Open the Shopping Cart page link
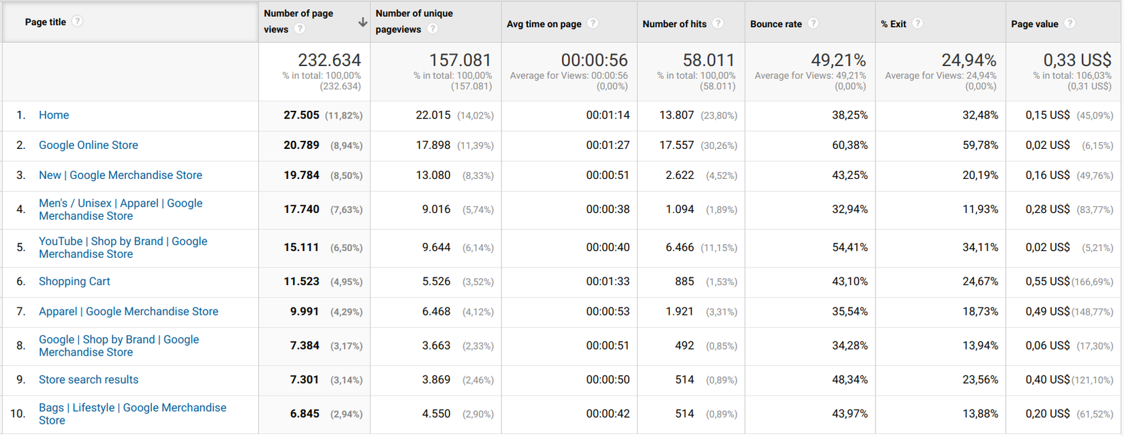The height and width of the screenshot is (436, 1124). pos(74,281)
